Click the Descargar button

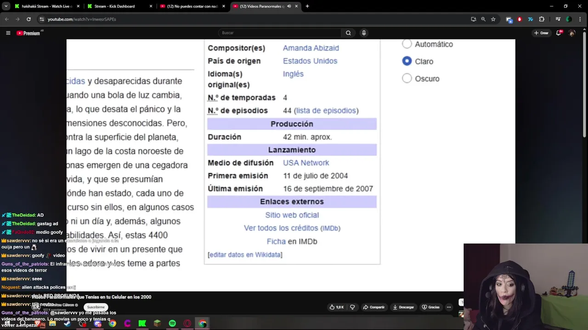pos(403,307)
